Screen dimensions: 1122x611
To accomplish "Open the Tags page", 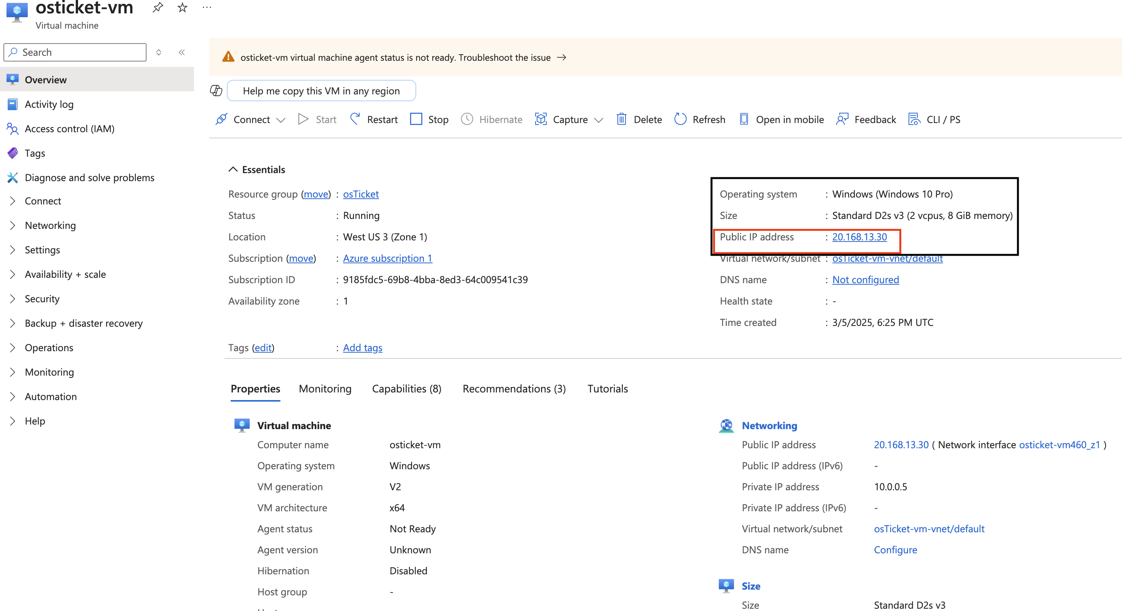I will (97, 153).
